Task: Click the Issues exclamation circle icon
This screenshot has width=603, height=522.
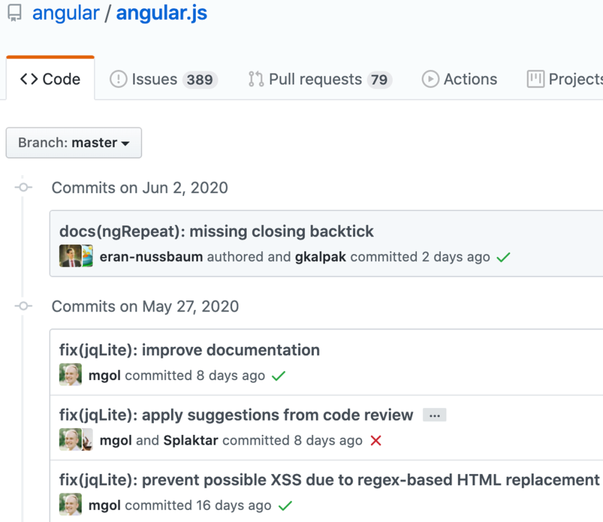Action: 118,79
